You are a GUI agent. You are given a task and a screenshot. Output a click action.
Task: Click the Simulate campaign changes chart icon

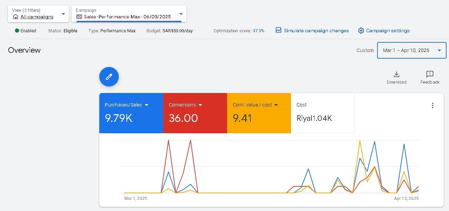[x=278, y=30]
